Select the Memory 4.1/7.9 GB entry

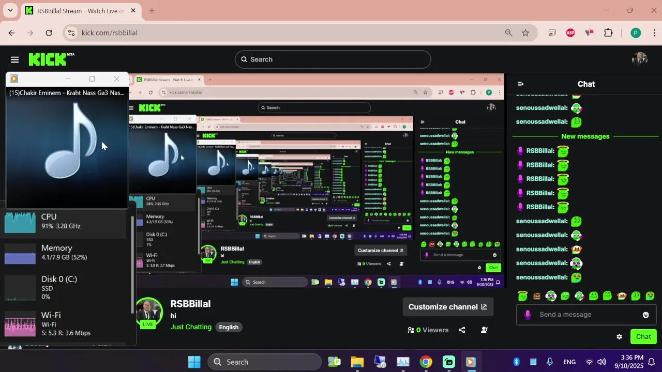click(x=65, y=254)
